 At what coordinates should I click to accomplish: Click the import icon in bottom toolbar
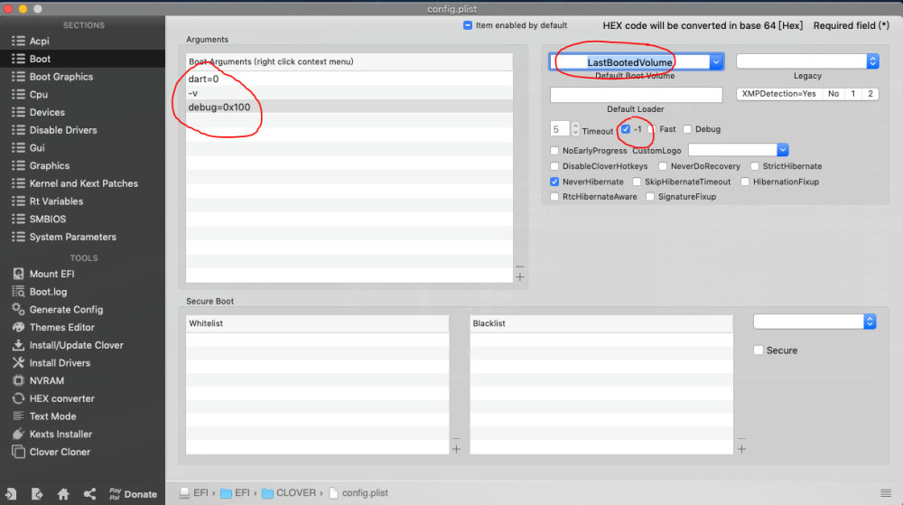coord(11,494)
